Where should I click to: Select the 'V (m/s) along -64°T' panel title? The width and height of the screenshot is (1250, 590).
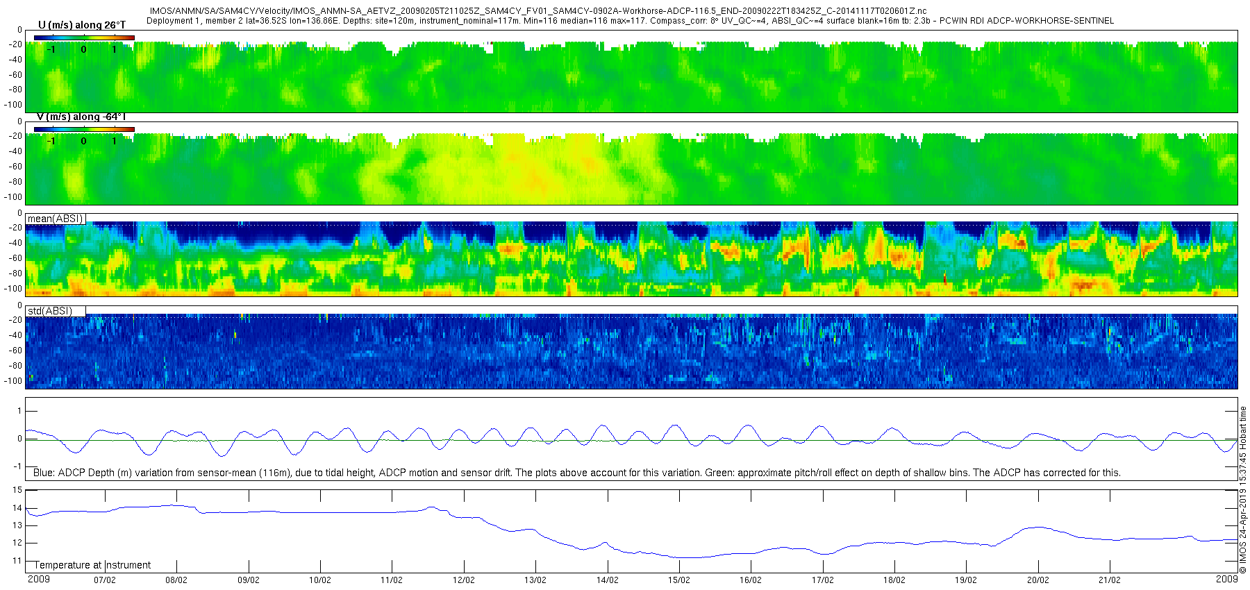[81, 117]
